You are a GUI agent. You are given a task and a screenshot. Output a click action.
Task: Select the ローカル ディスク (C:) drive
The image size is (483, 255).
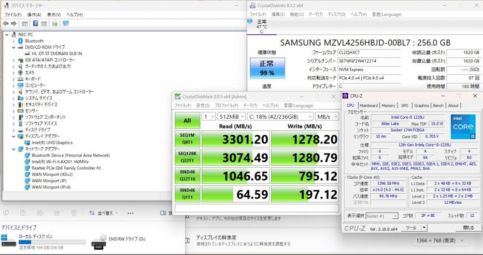[43, 242]
